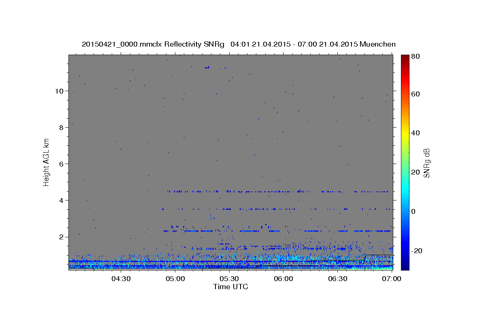Click the height tick label 4
This screenshot has height=324, width=486.
click(x=61, y=200)
